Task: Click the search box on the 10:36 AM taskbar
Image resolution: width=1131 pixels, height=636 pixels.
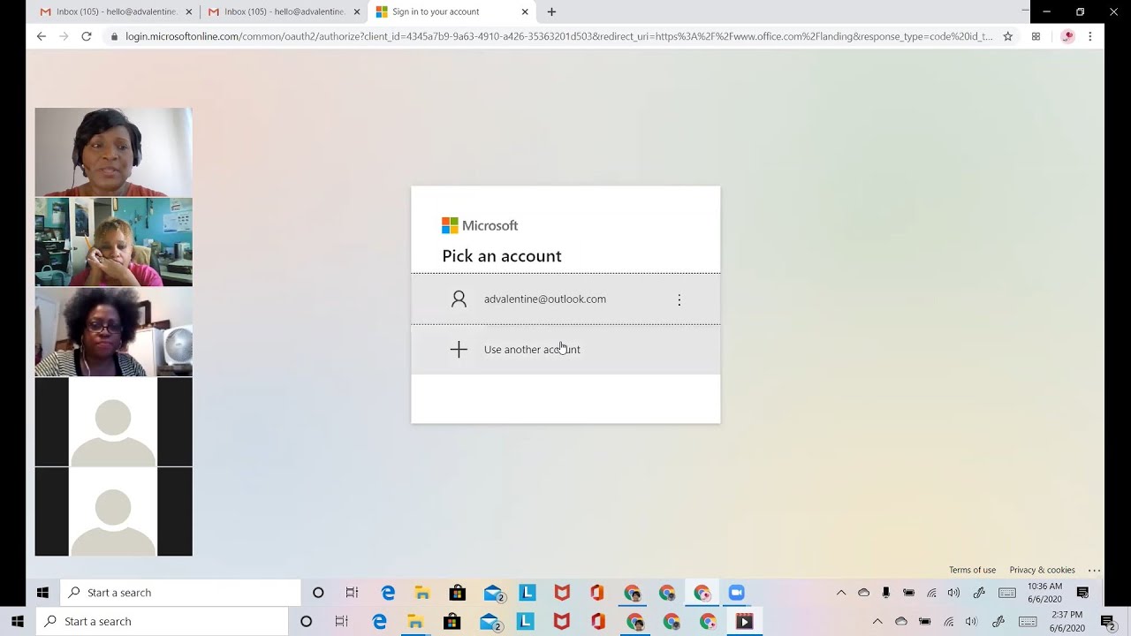Action: click(x=180, y=593)
